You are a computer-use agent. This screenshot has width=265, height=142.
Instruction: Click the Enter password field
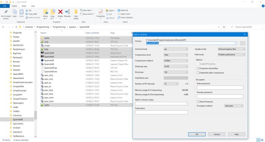pyautogui.click(x=220, y=88)
